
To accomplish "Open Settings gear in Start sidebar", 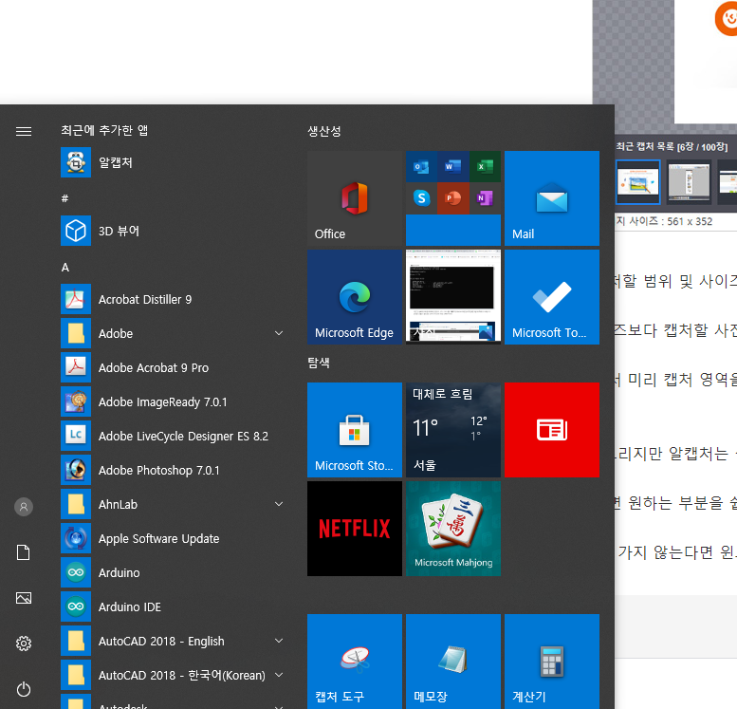I will 24,644.
